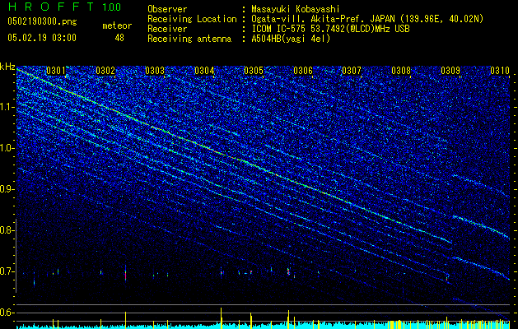
Task: Click the meteor count value 48
Action: tap(119, 38)
